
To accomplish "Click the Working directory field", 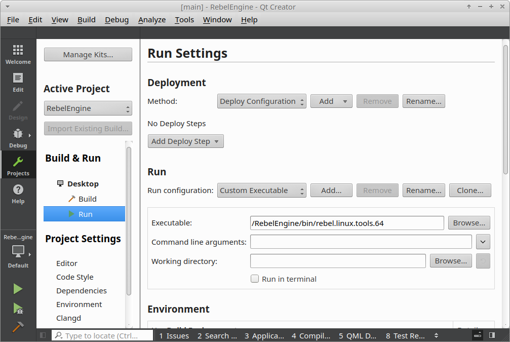I will pos(338,261).
